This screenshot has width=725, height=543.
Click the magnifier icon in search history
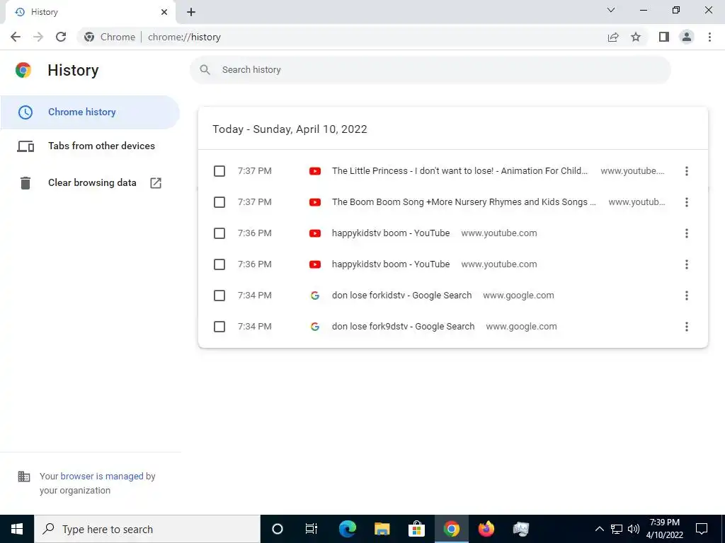coord(205,70)
